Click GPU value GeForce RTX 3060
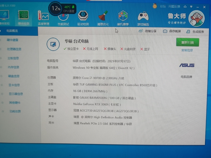 point(97,104)
